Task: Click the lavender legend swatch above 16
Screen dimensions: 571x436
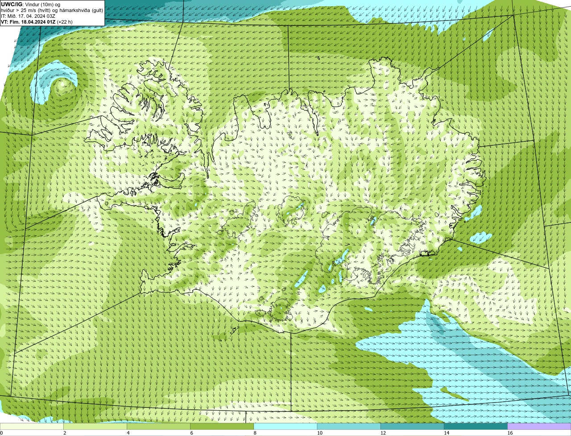Action: point(539,426)
